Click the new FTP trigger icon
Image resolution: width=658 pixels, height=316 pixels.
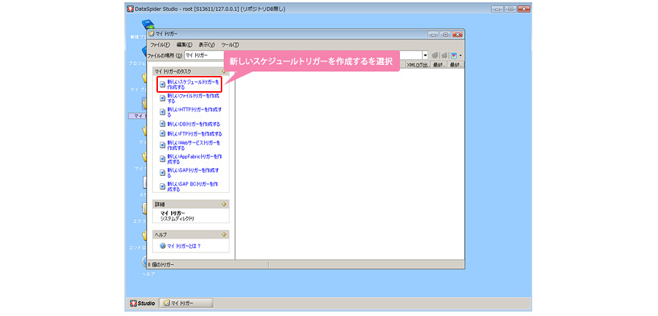(x=162, y=134)
